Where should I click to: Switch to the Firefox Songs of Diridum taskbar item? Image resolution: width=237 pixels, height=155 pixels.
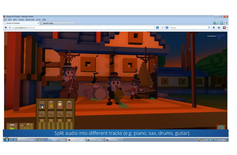tap(76, 140)
